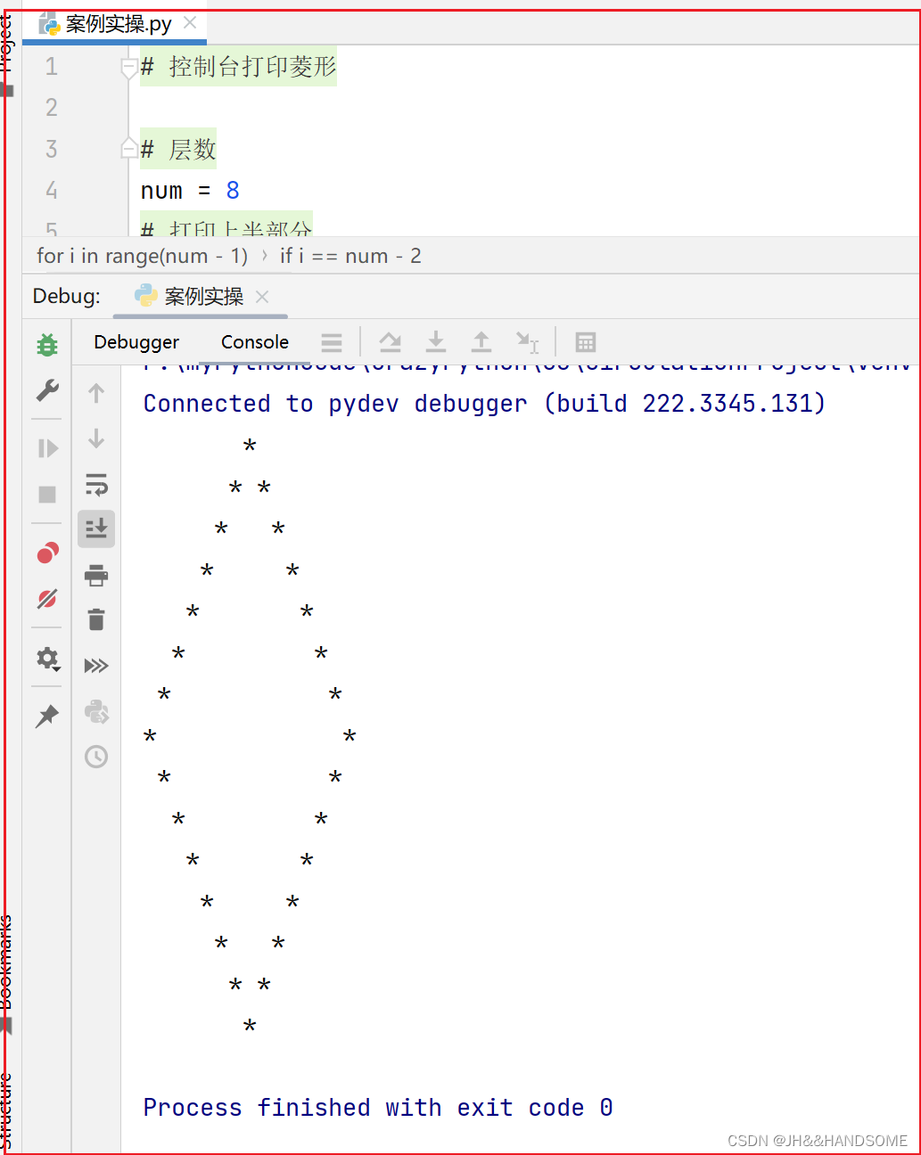Switch to the Console tab
This screenshot has height=1155, width=921.
tap(255, 342)
